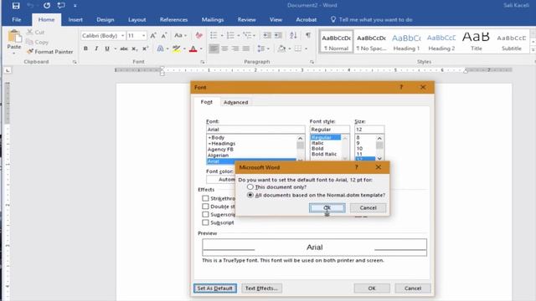The image size is (536, 301).
Task: Open Text Effects button in Font dialog
Action: [261, 288]
